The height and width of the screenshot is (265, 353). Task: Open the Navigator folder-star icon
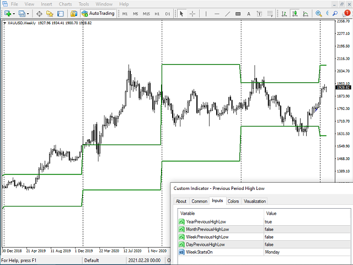(x=50, y=14)
